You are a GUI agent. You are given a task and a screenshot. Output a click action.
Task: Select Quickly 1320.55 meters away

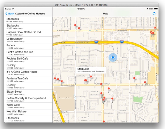28,86
